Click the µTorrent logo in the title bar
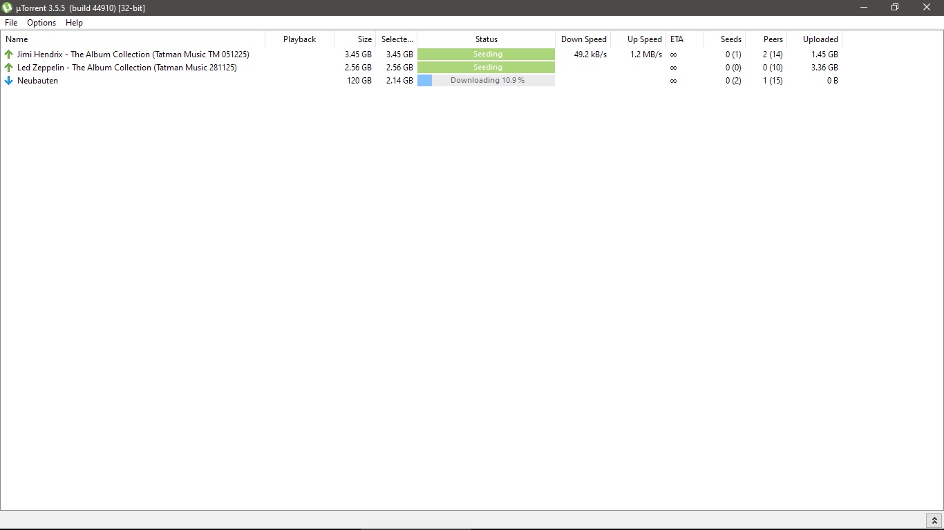The height and width of the screenshot is (530, 944). point(8,8)
